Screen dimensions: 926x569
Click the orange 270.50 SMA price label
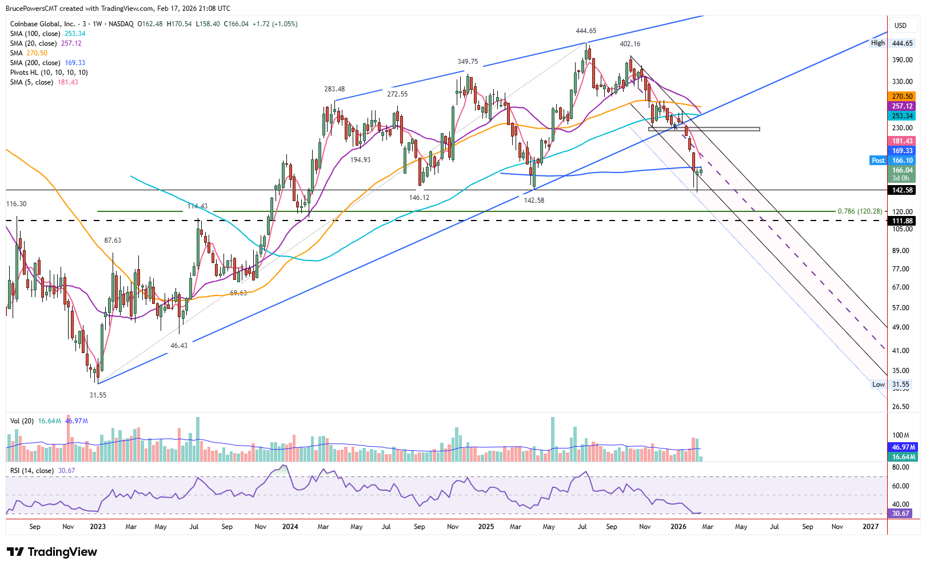point(902,97)
